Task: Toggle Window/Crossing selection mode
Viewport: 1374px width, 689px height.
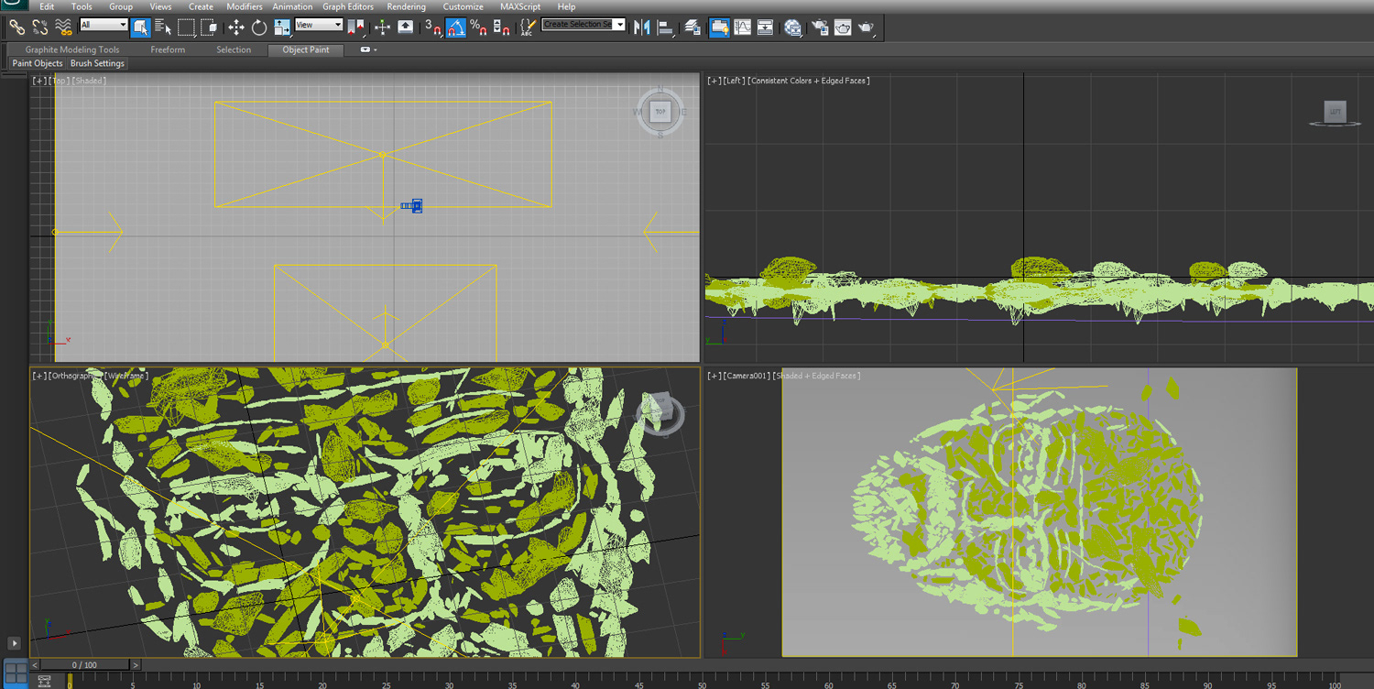Action: coord(209,27)
